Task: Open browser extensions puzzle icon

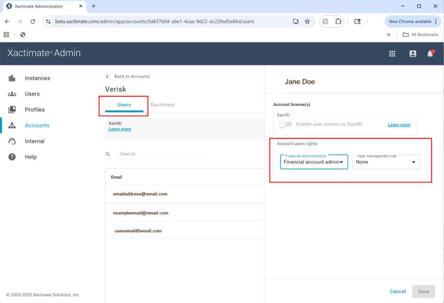Action: click(338, 21)
